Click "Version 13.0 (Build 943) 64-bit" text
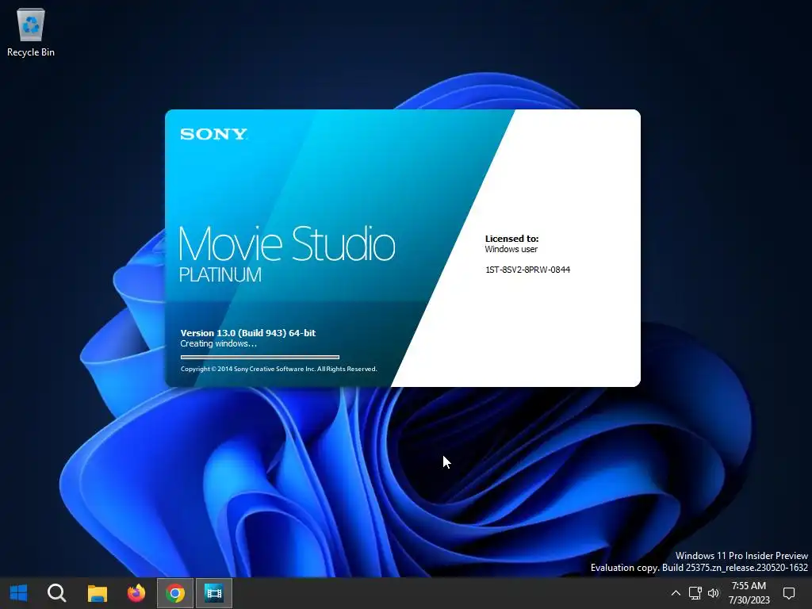 [x=247, y=333]
